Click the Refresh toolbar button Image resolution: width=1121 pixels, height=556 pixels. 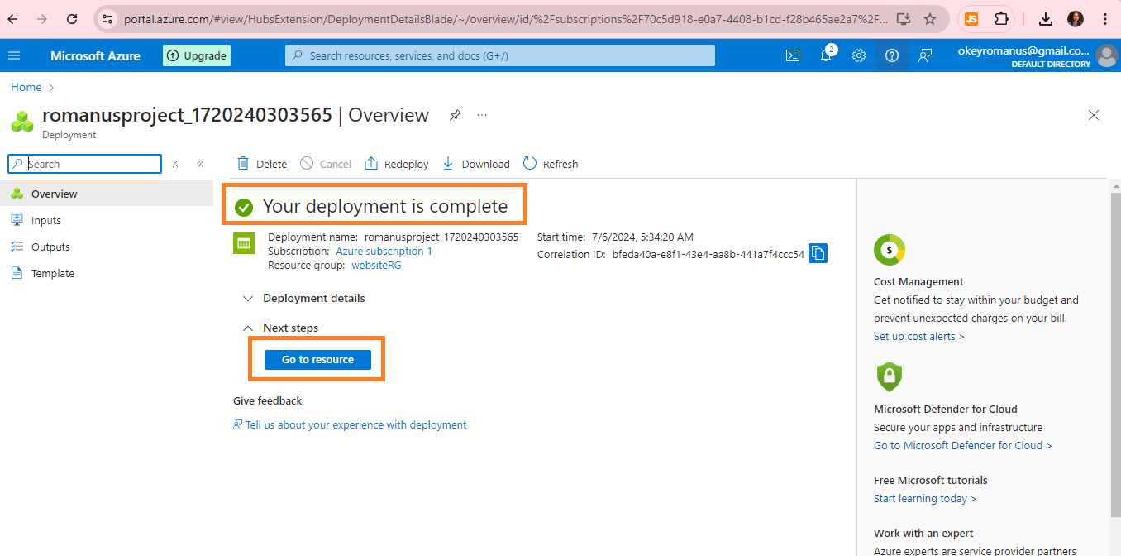(551, 164)
